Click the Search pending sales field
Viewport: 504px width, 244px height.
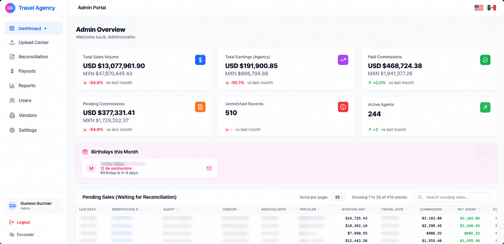tap(452, 197)
